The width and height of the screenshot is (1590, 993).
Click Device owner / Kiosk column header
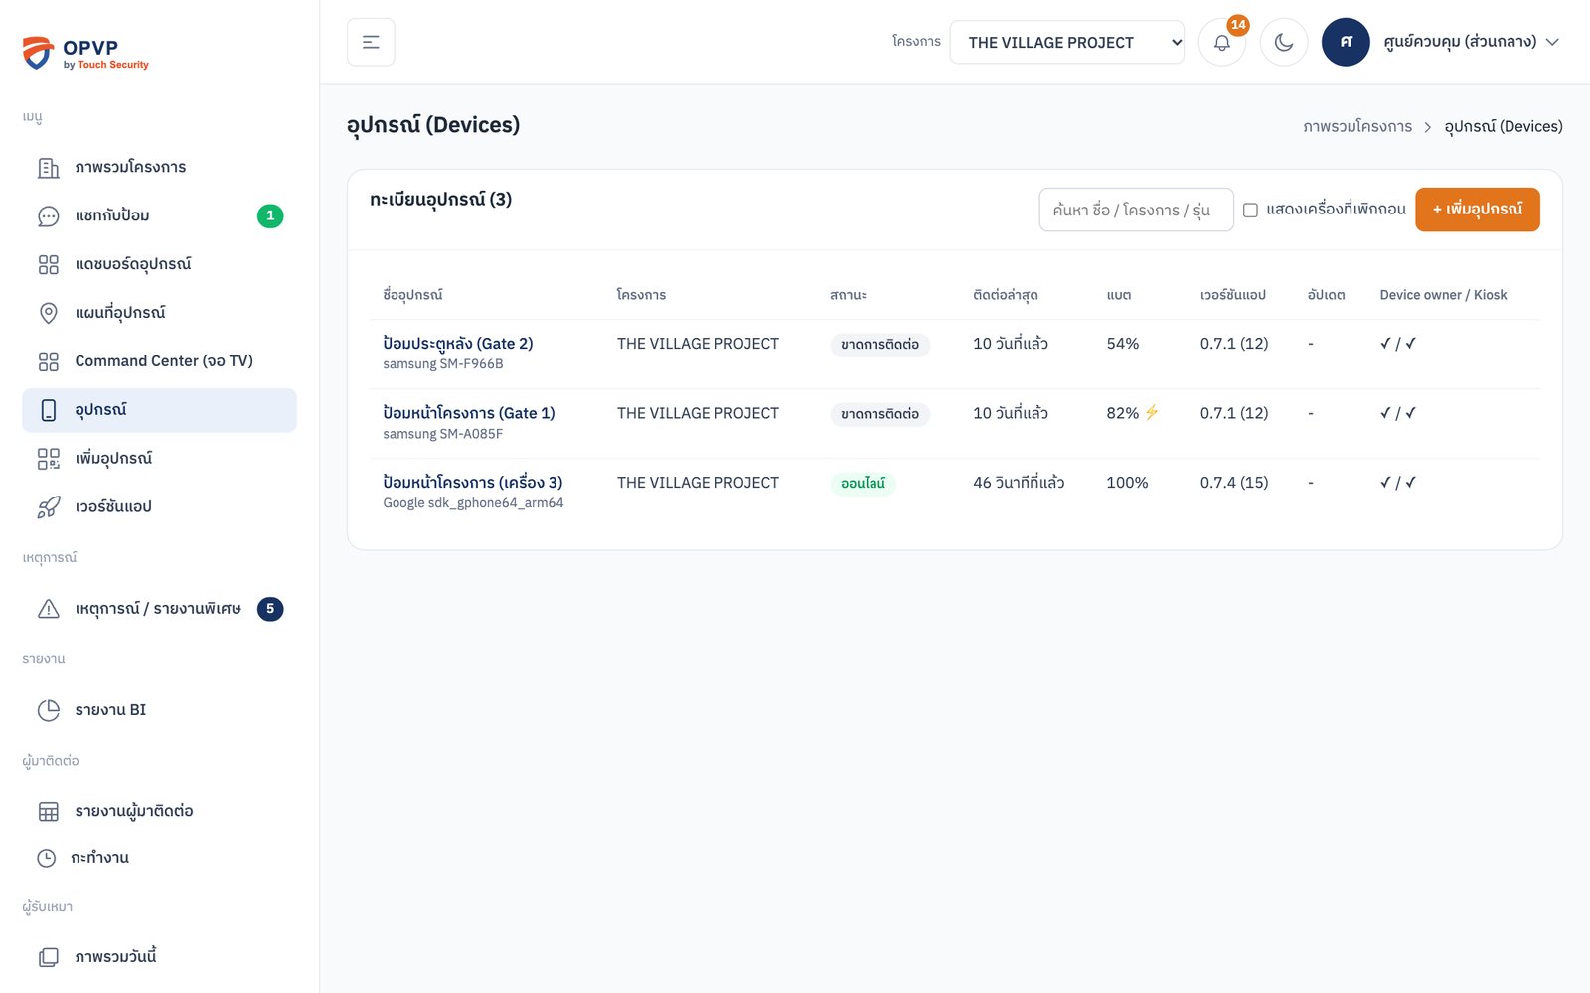[1443, 295]
